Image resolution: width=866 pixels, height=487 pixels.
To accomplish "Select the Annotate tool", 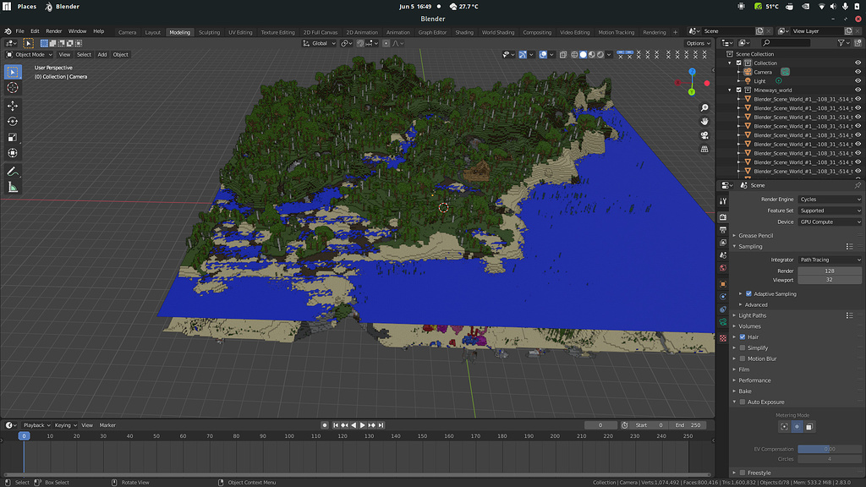I will point(13,172).
